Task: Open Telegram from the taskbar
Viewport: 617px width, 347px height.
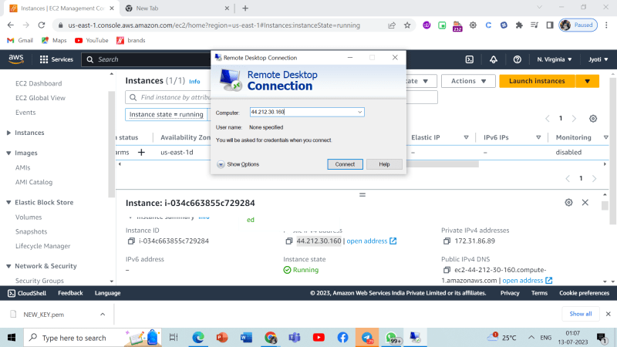Action: [x=367, y=338]
